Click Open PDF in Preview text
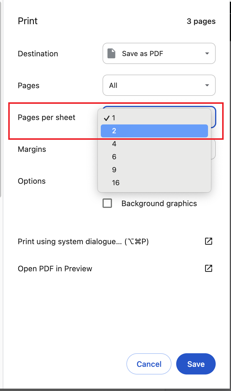Screen dimensions: 231x391 tap(55, 269)
